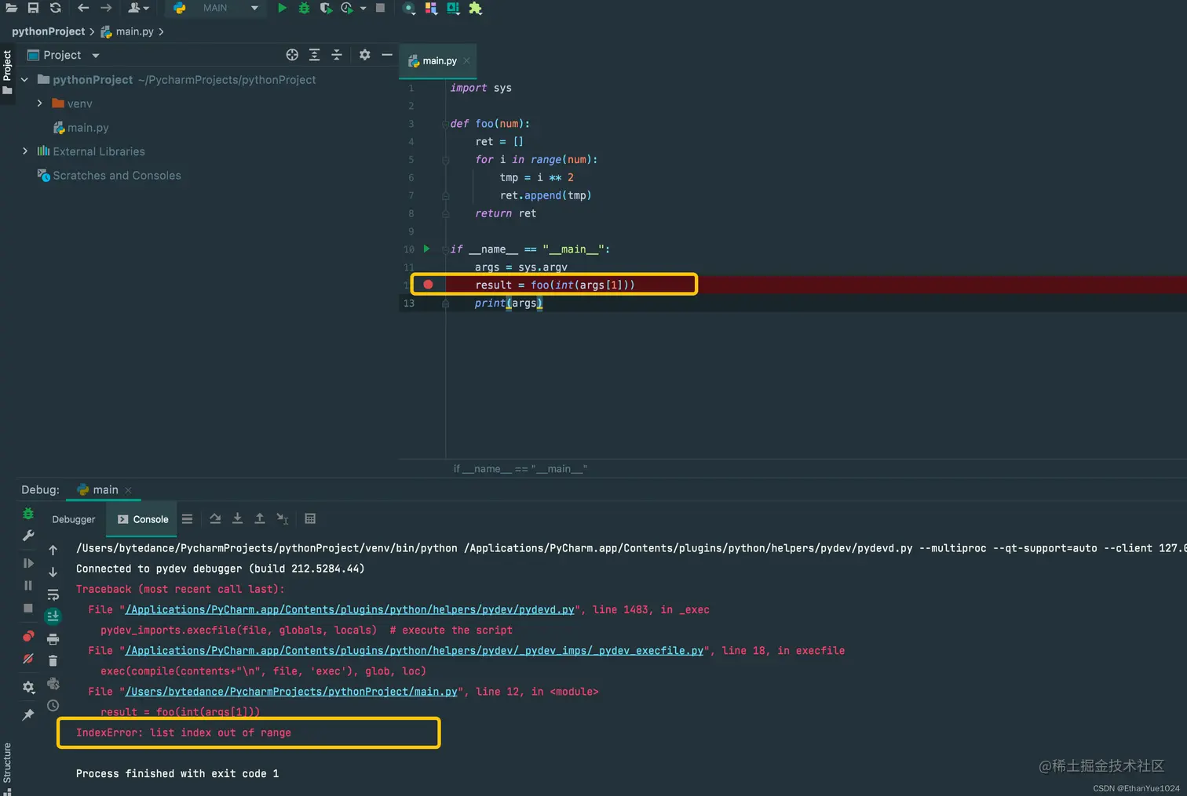
Task: Click the Evaluate Expression calculator icon
Action: (310, 518)
